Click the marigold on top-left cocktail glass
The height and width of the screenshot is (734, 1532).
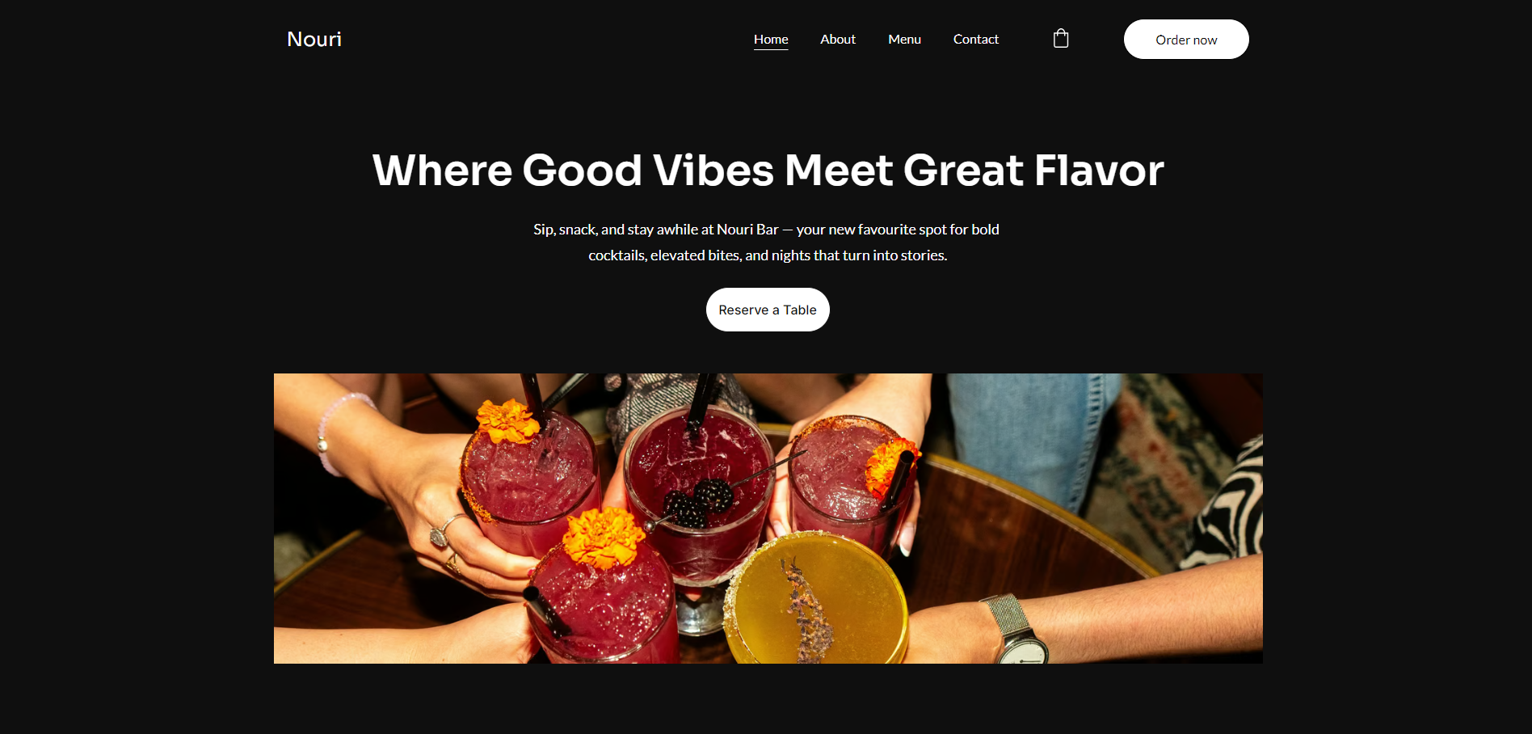click(507, 420)
